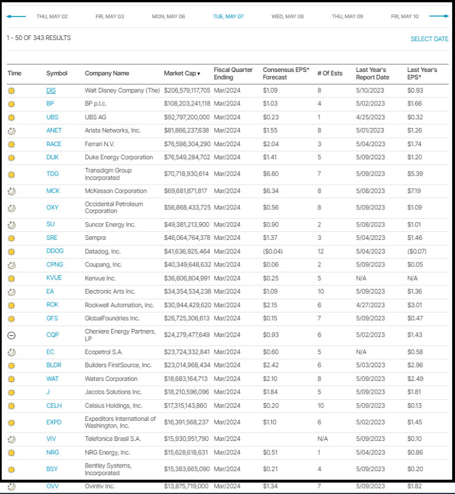Click the McKesson Corporation company name
Screen dimensions: 455x494
[x=116, y=191]
